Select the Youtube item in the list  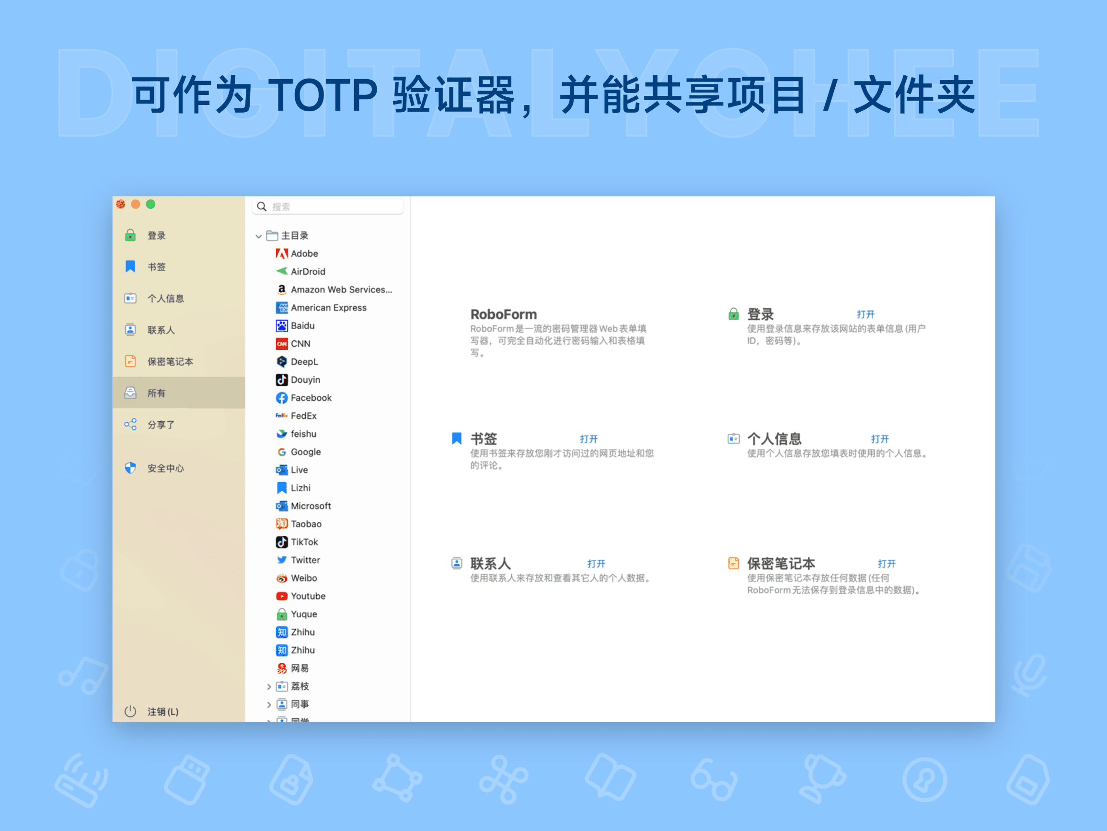307,596
